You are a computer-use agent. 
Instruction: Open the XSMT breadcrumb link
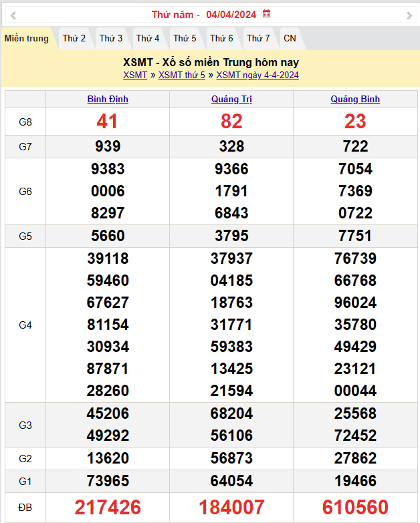(135, 75)
